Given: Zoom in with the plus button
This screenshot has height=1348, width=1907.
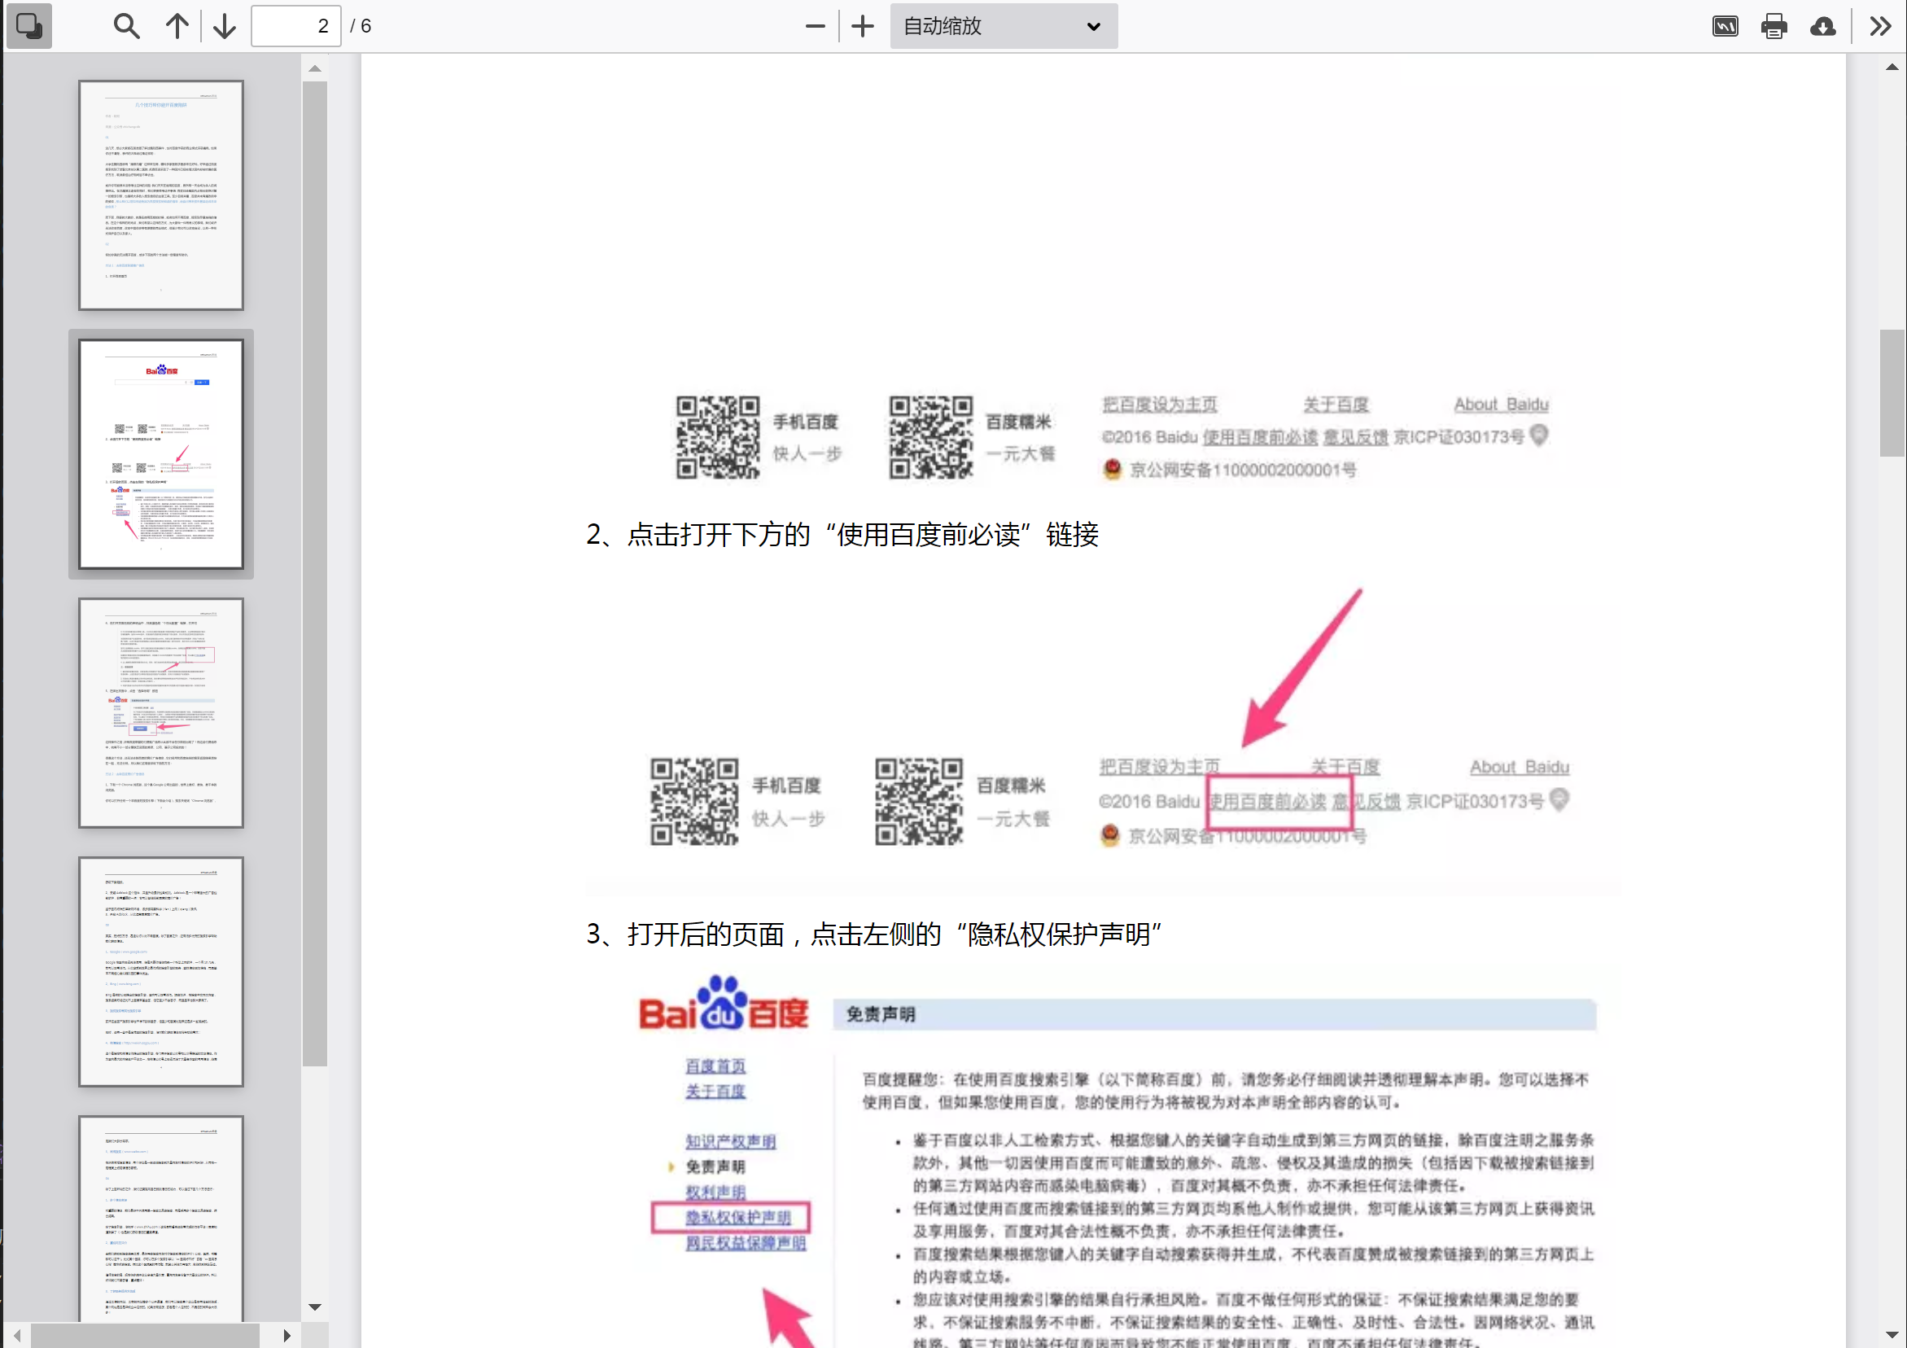Looking at the screenshot, I should pyautogui.click(x=863, y=26).
